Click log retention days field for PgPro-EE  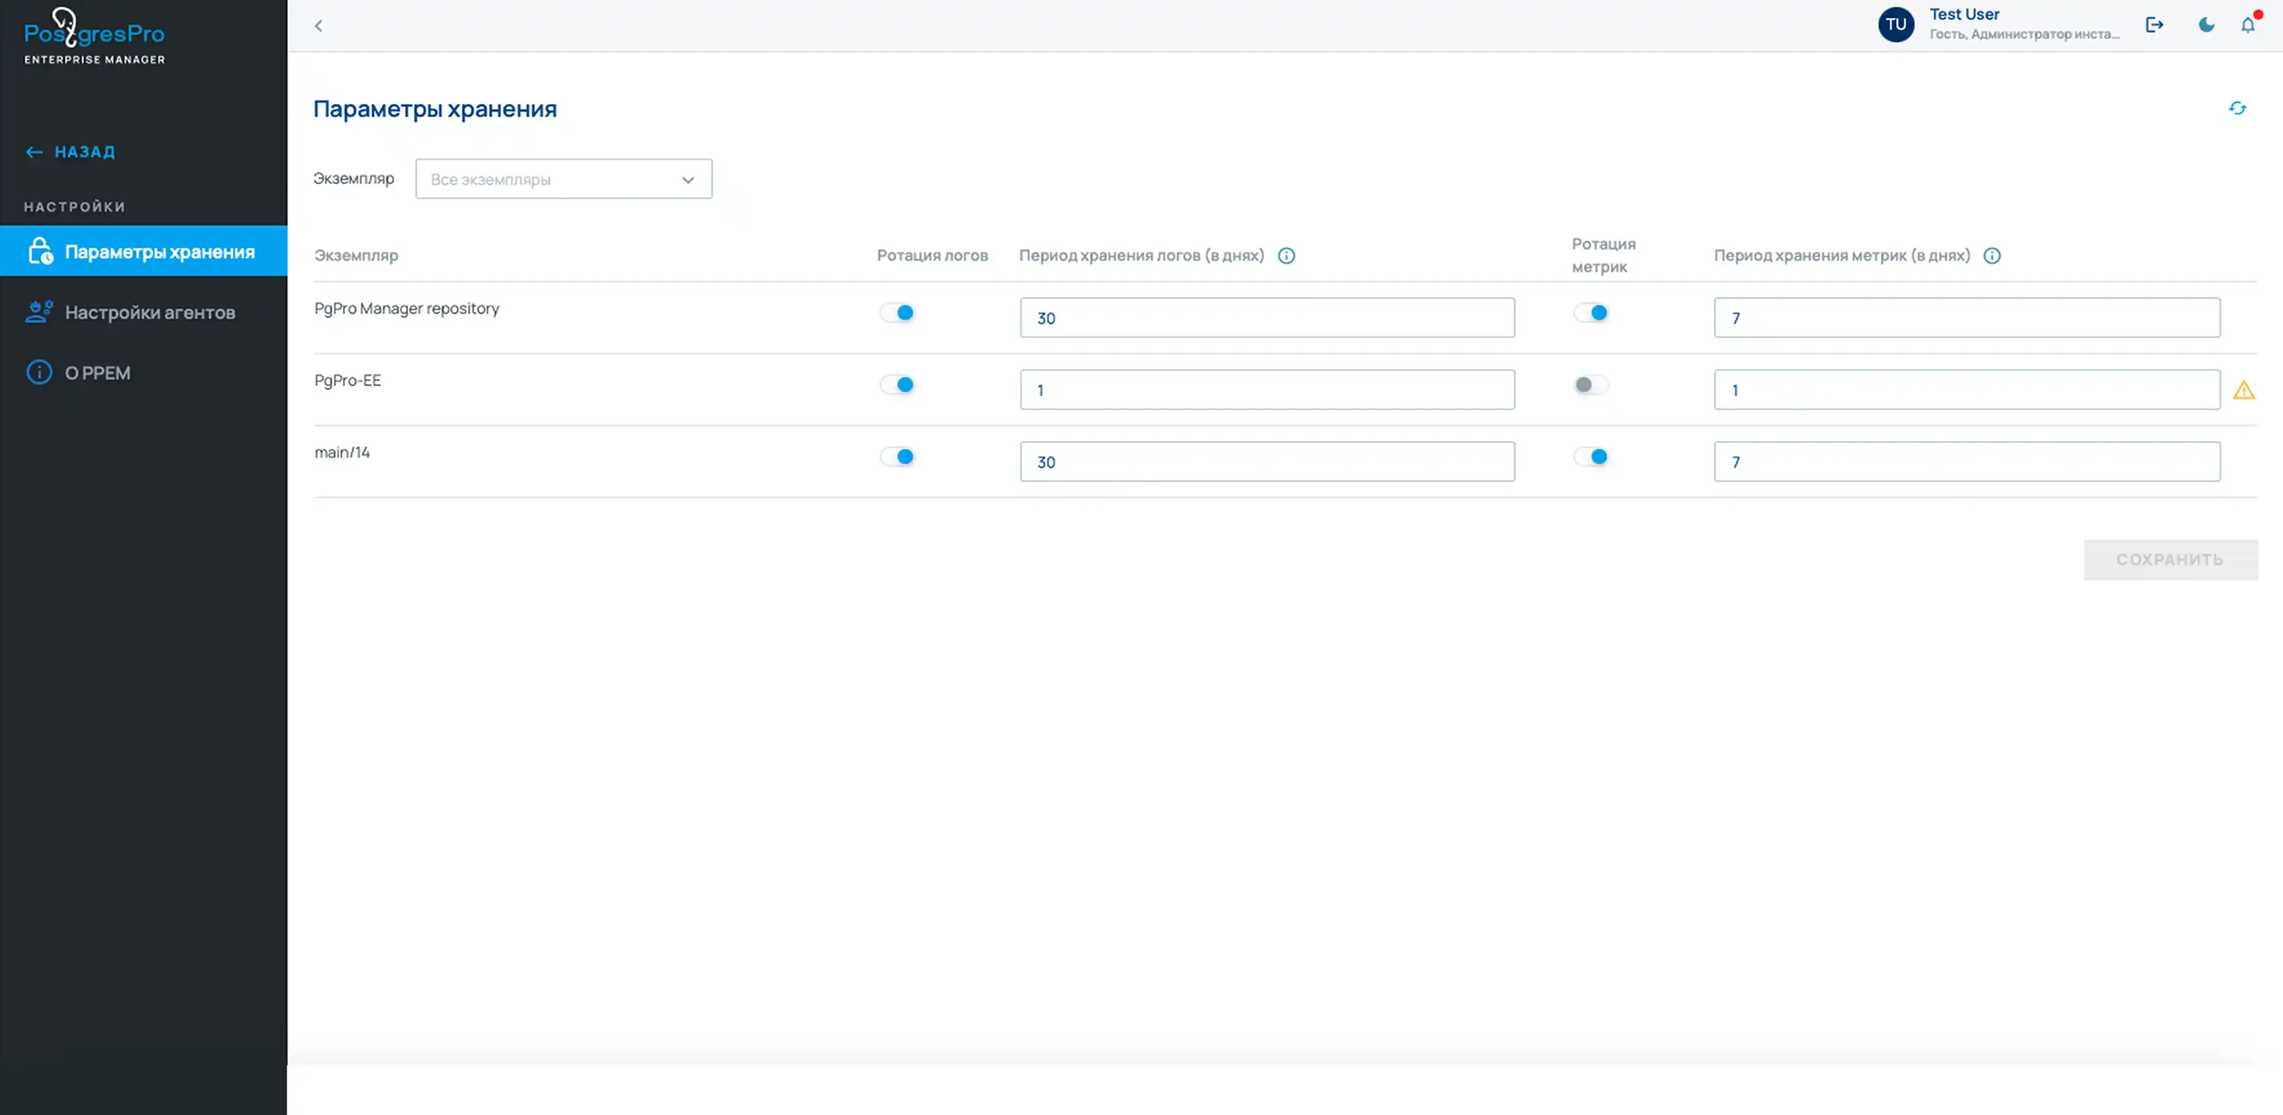(x=1267, y=390)
